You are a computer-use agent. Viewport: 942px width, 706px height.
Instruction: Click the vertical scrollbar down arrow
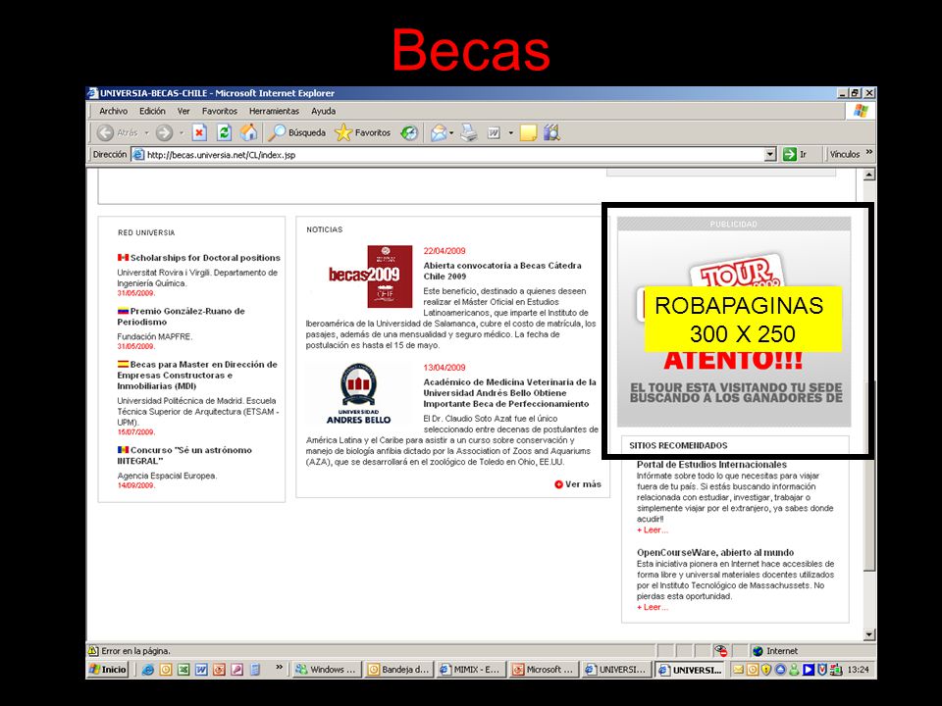tap(868, 634)
